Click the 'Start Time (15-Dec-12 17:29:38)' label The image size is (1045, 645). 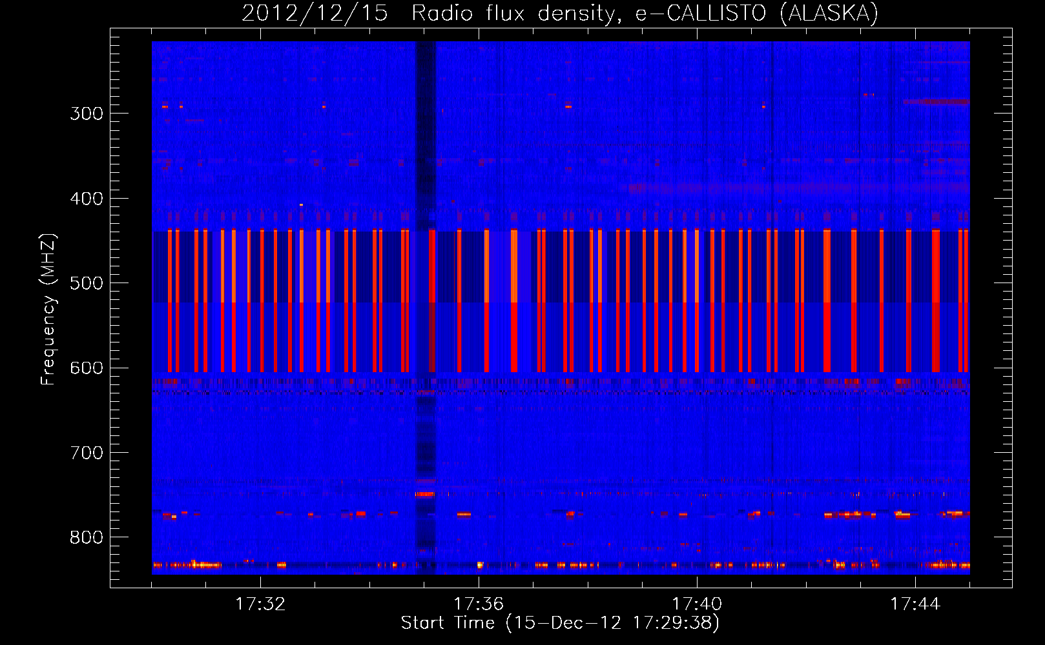(x=560, y=623)
